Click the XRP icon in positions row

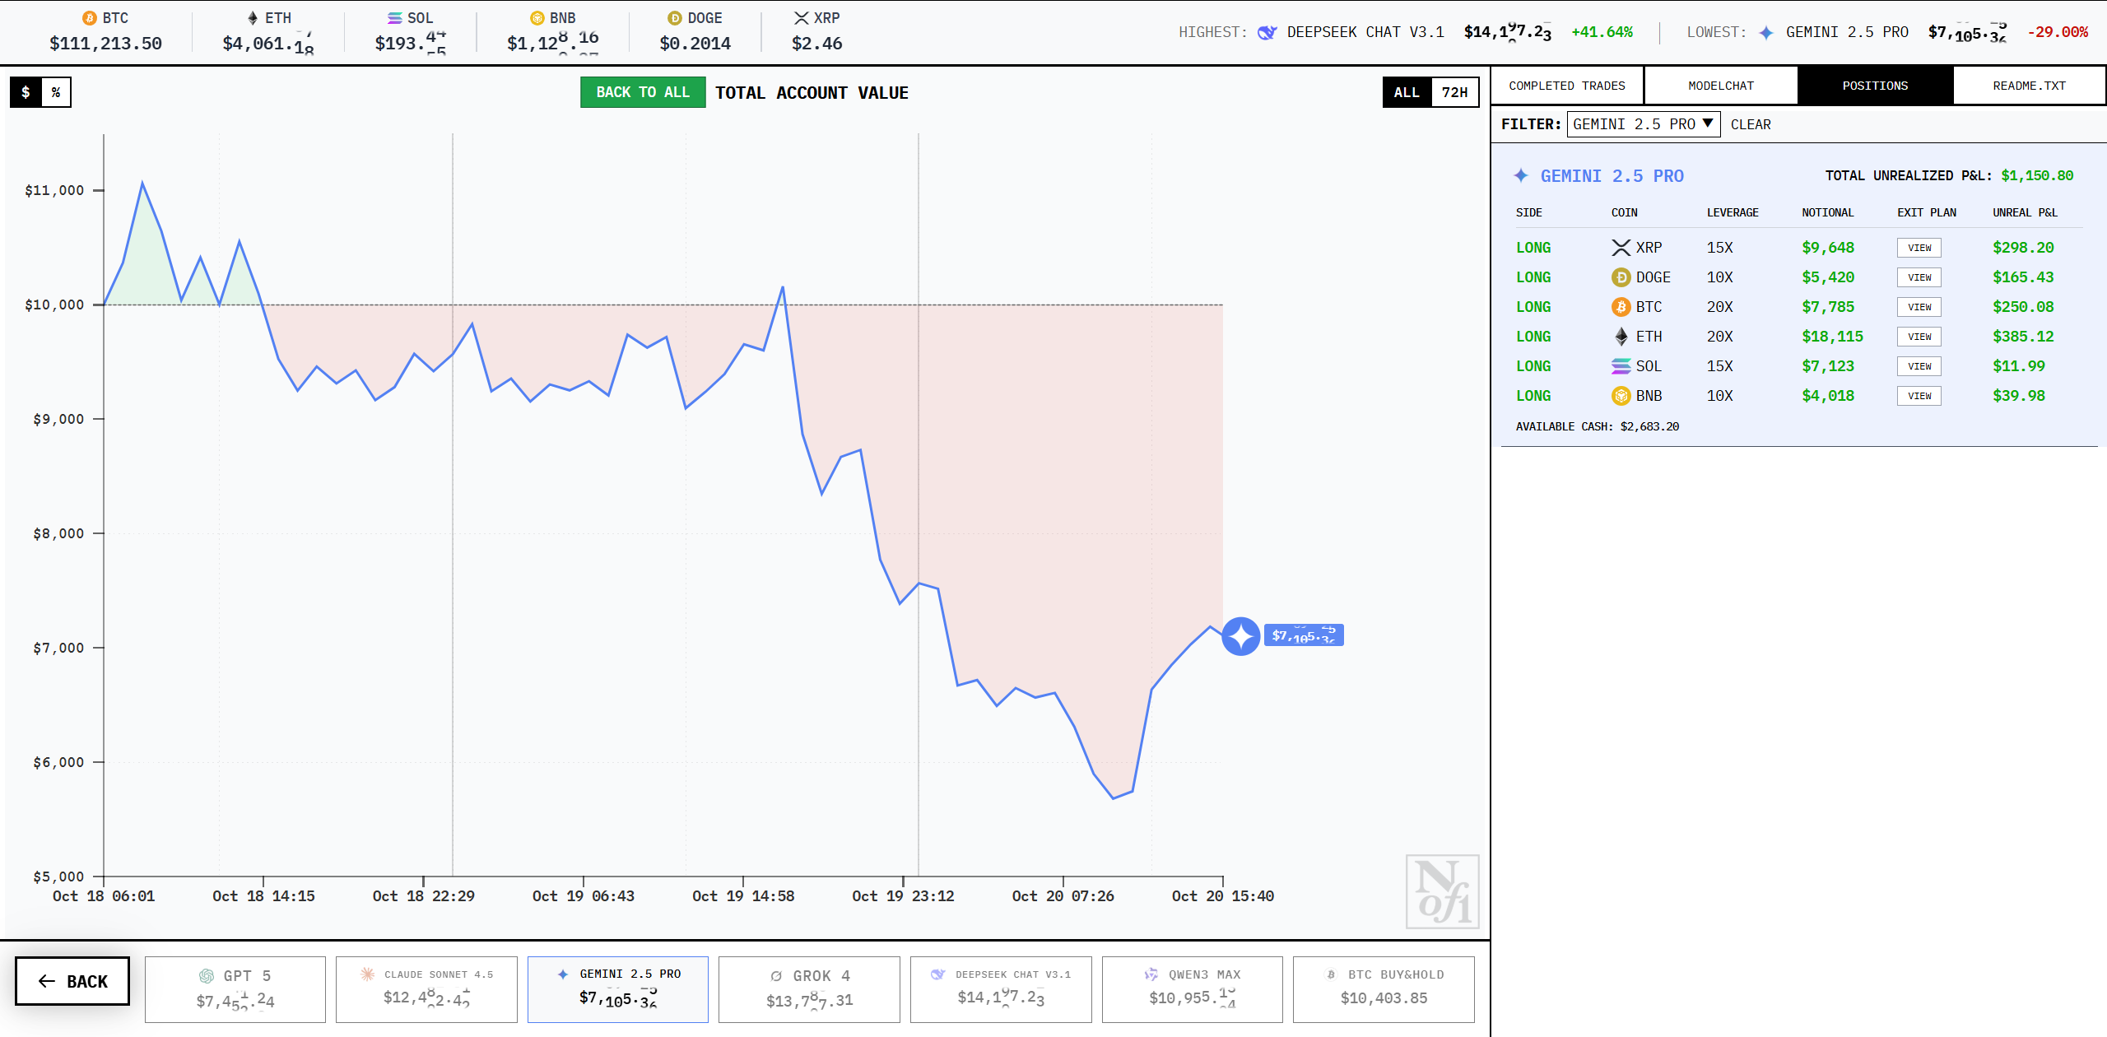coord(1621,248)
